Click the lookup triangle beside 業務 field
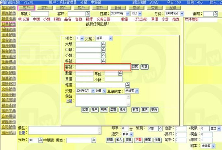222x150 pixels. point(215,13)
